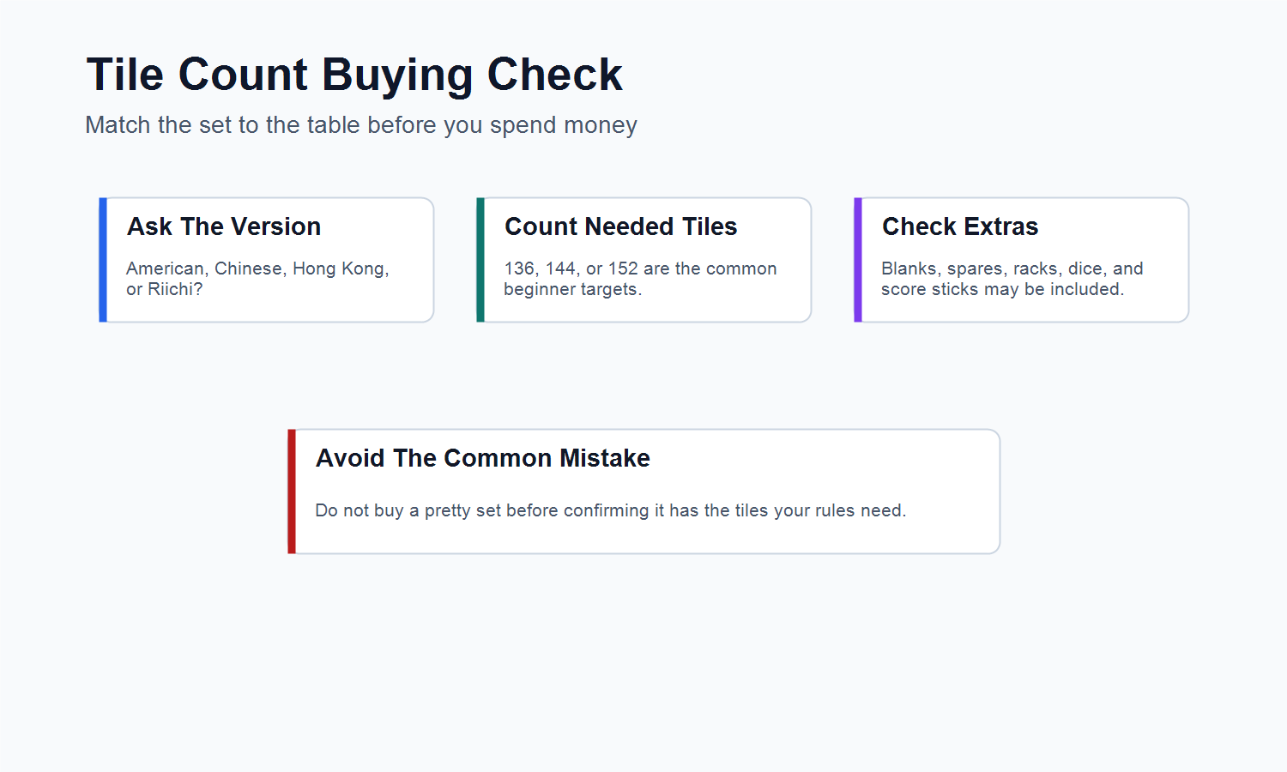Viewport: 1287px width, 772px height.
Task: Open the Avoid The Common Mistake card
Action: tap(644, 492)
